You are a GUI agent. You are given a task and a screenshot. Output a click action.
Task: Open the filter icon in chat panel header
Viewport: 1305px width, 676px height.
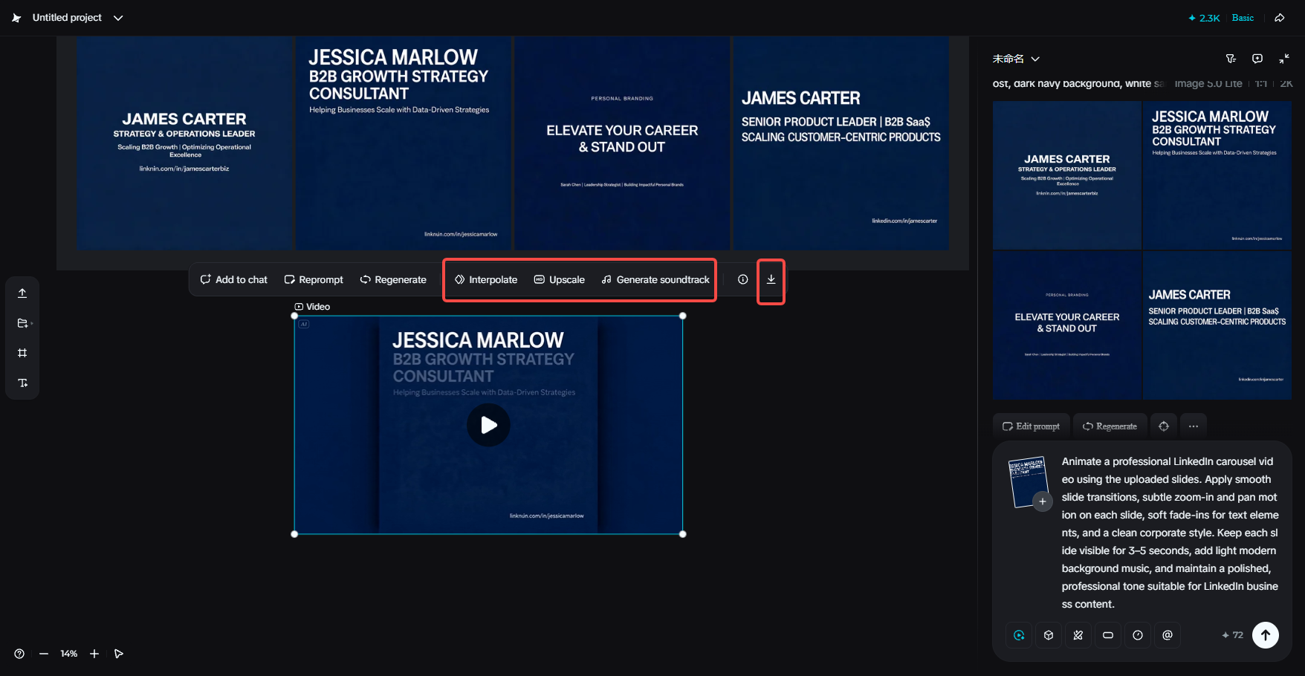tap(1231, 59)
